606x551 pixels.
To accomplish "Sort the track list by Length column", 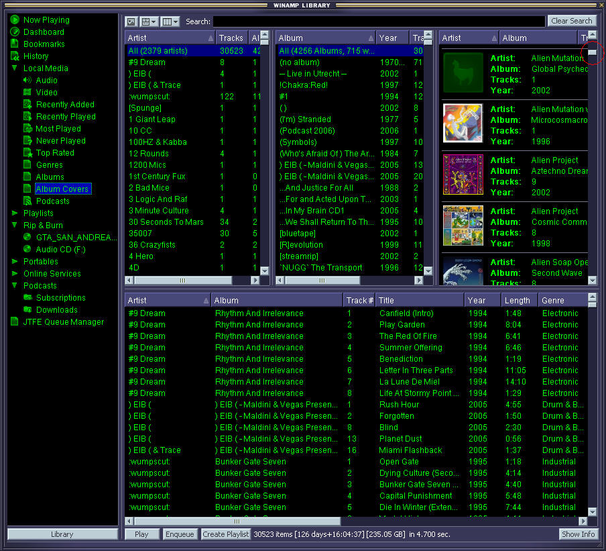I will 520,300.
